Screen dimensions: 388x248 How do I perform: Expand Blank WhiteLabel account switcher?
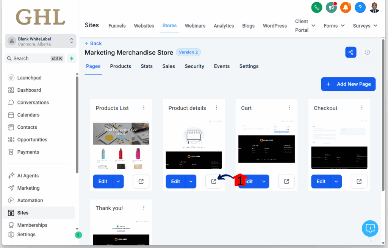(x=41, y=41)
